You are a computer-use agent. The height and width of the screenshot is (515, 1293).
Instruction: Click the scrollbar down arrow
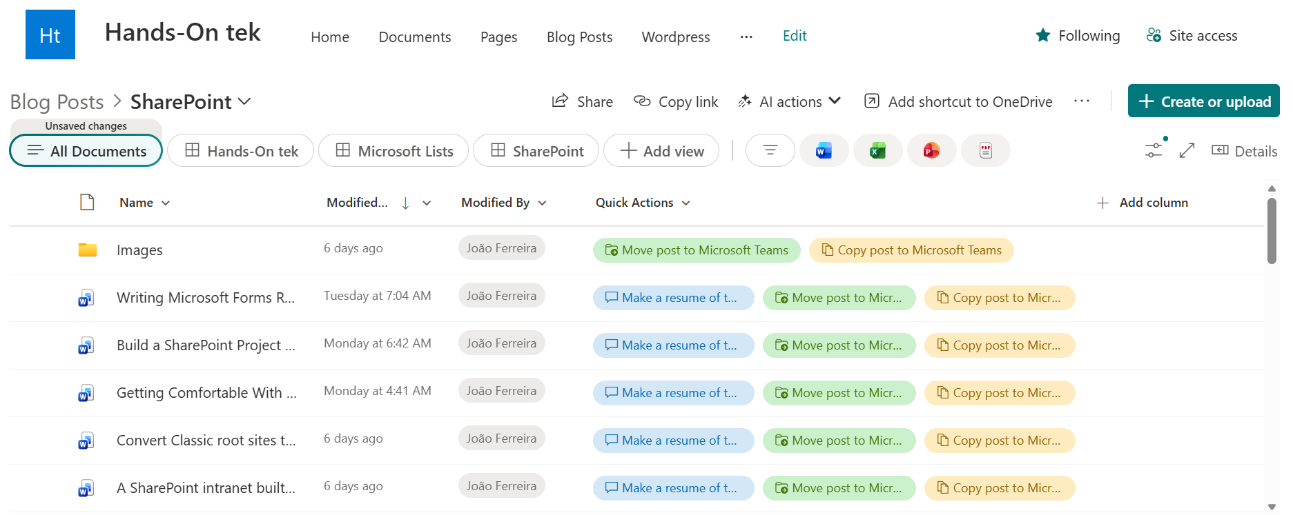[1272, 507]
